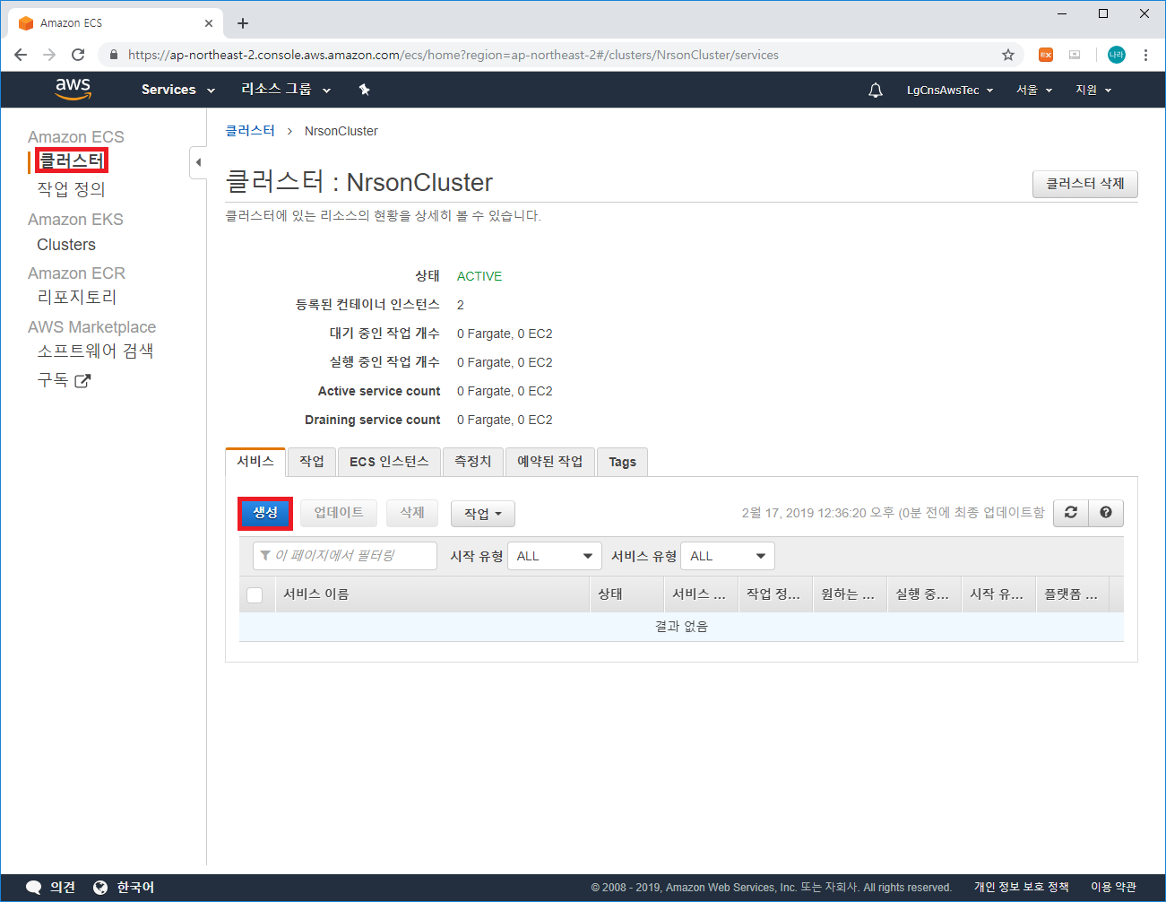
Task: Open the 지원 support dropdown
Action: point(1093,90)
